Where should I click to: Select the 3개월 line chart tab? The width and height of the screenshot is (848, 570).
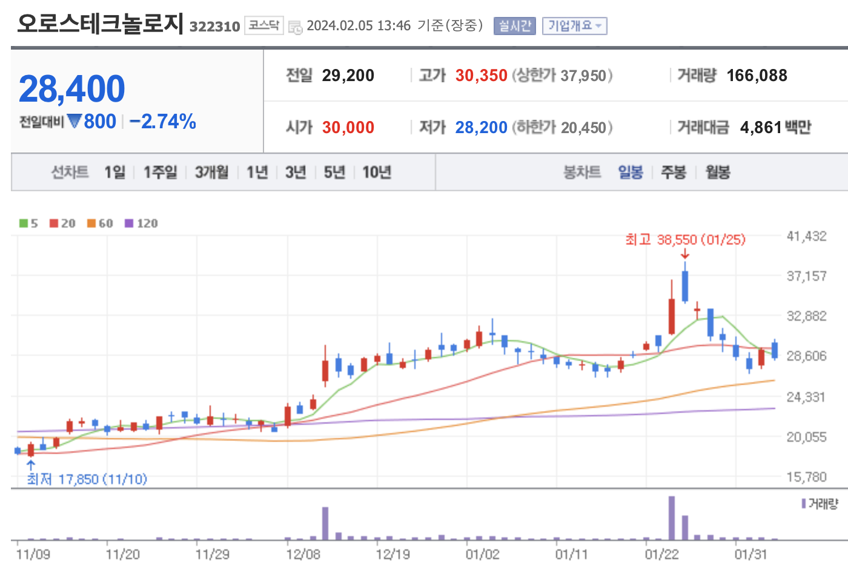point(211,172)
